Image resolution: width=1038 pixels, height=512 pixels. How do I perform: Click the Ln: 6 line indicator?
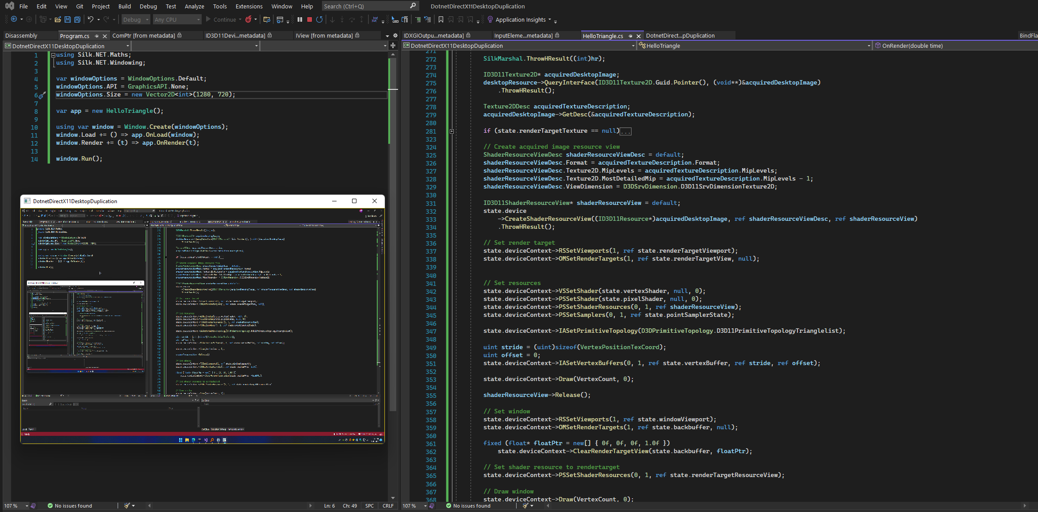pos(329,506)
